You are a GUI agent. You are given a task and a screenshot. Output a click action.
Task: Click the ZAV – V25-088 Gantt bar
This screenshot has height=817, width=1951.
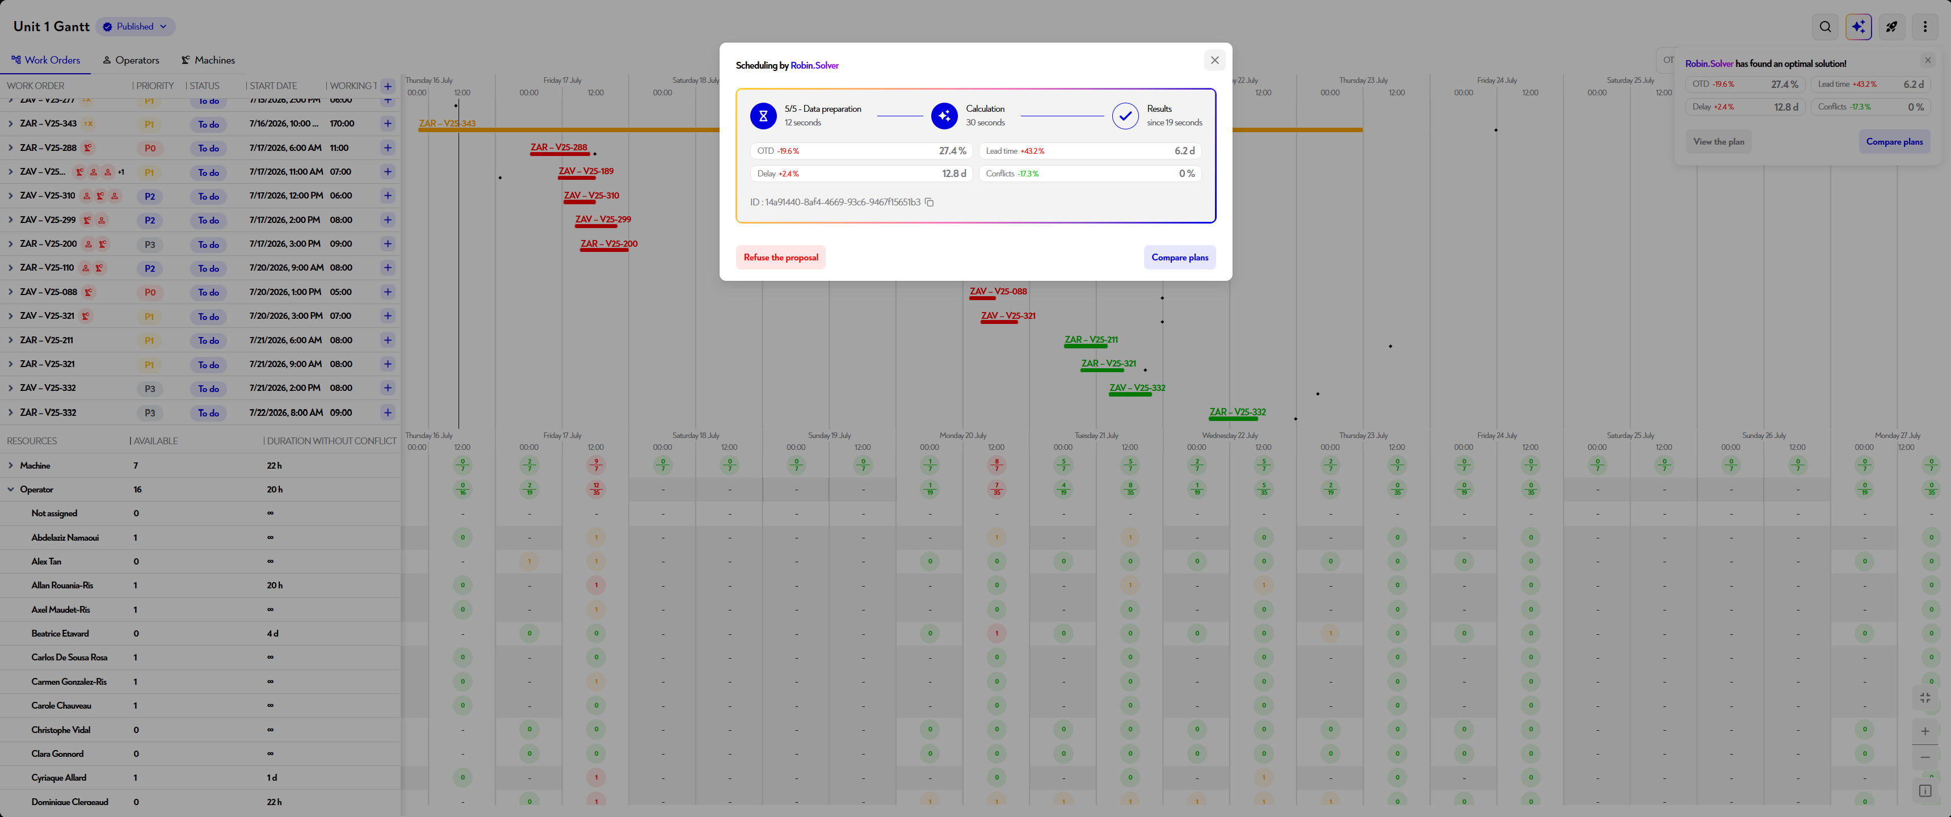pyautogui.click(x=982, y=297)
